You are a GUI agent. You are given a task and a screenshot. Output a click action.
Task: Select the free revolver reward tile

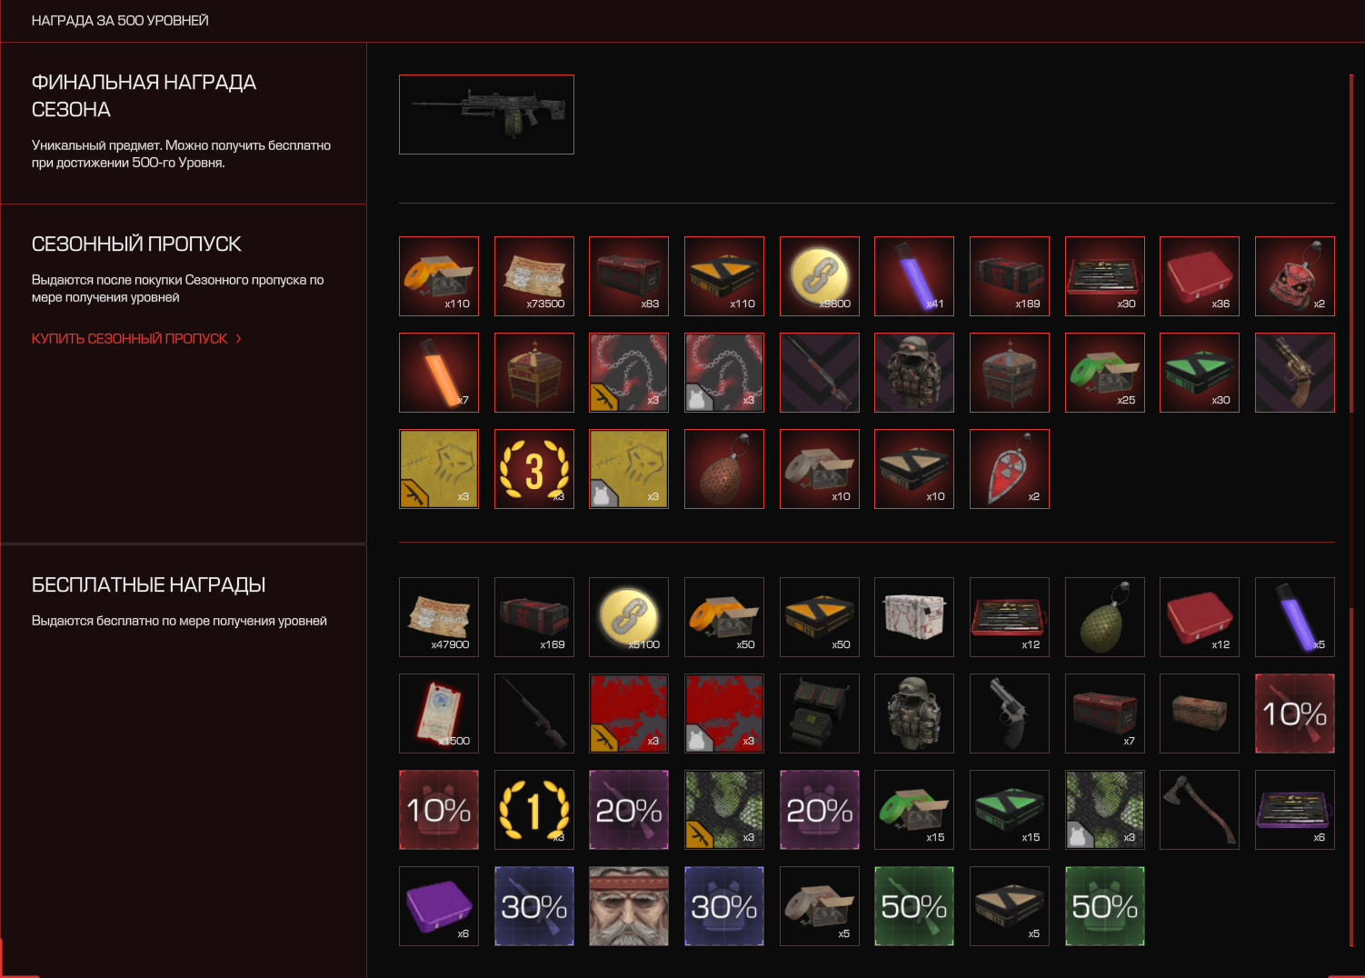[x=1010, y=714]
